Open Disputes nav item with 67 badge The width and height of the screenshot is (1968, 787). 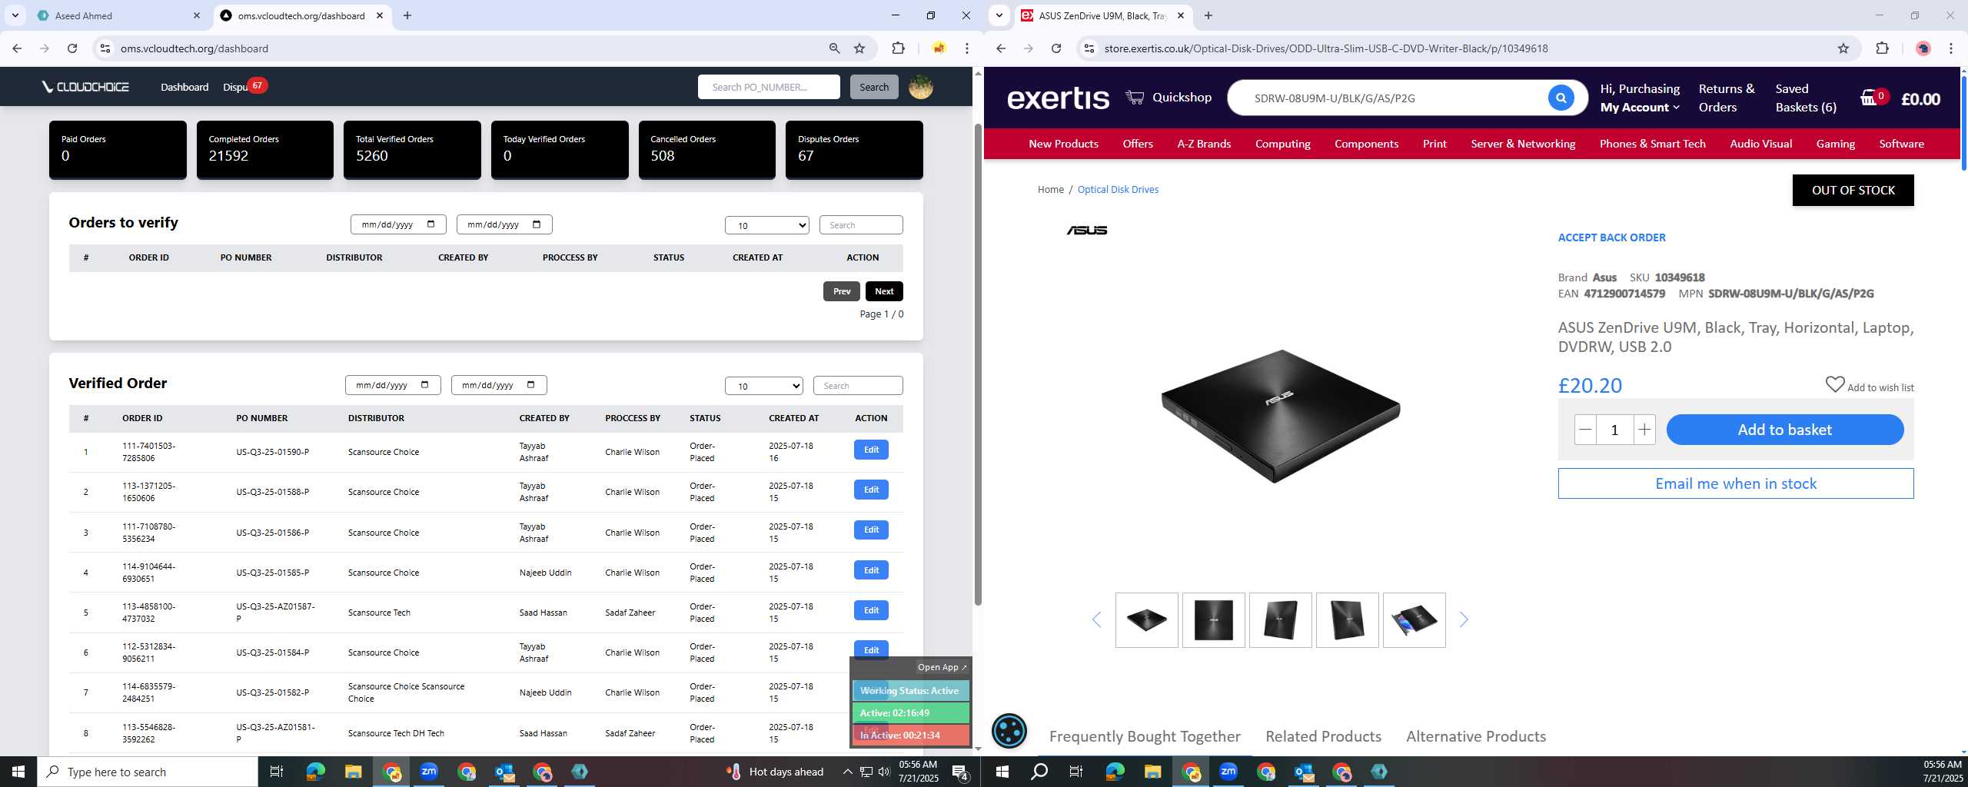coord(244,86)
